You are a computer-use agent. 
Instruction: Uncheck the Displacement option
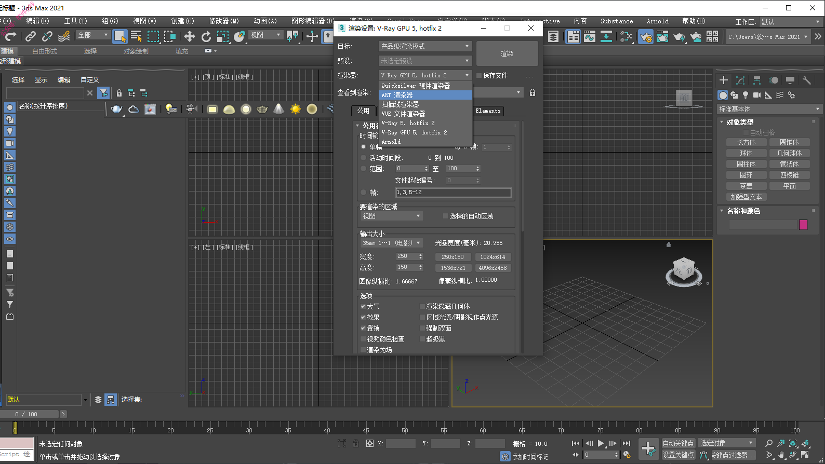pos(363,328)
